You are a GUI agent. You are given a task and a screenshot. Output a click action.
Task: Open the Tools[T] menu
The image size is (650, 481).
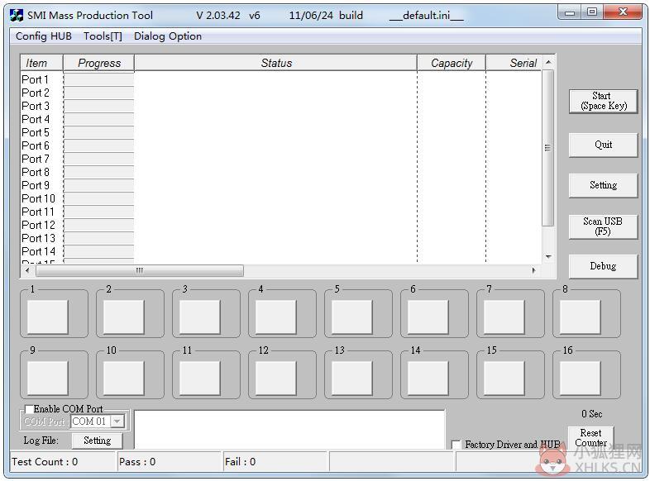[x=103, y=36]
